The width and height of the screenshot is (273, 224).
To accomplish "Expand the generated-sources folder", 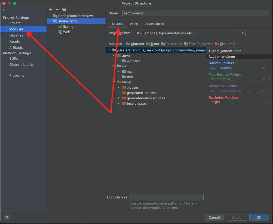I will coord(118,93).
